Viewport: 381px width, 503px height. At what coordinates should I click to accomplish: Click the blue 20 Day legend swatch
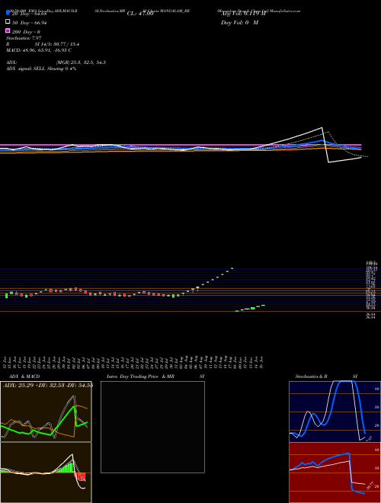(x=8, y=12)
